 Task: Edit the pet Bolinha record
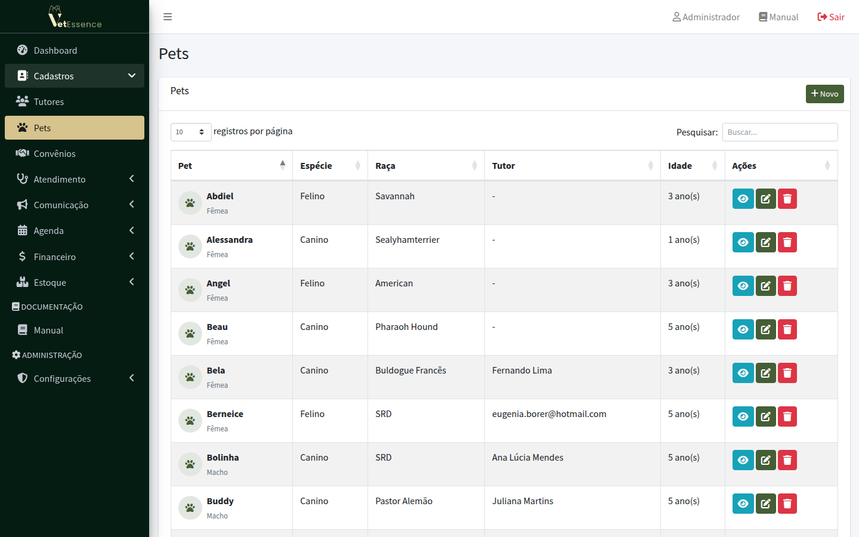[x=766, y=460]
